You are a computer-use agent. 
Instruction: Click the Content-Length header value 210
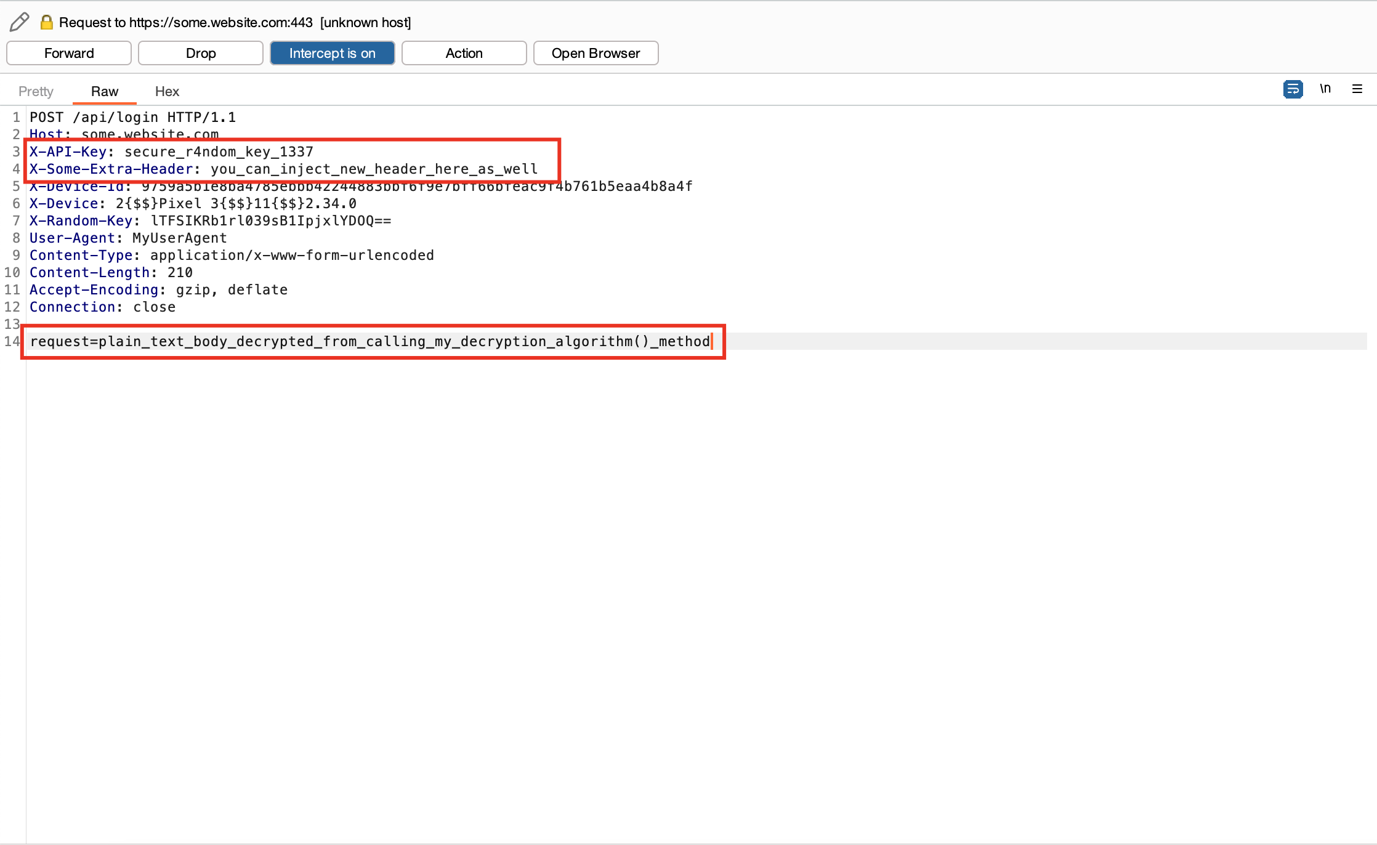(180, 272)
